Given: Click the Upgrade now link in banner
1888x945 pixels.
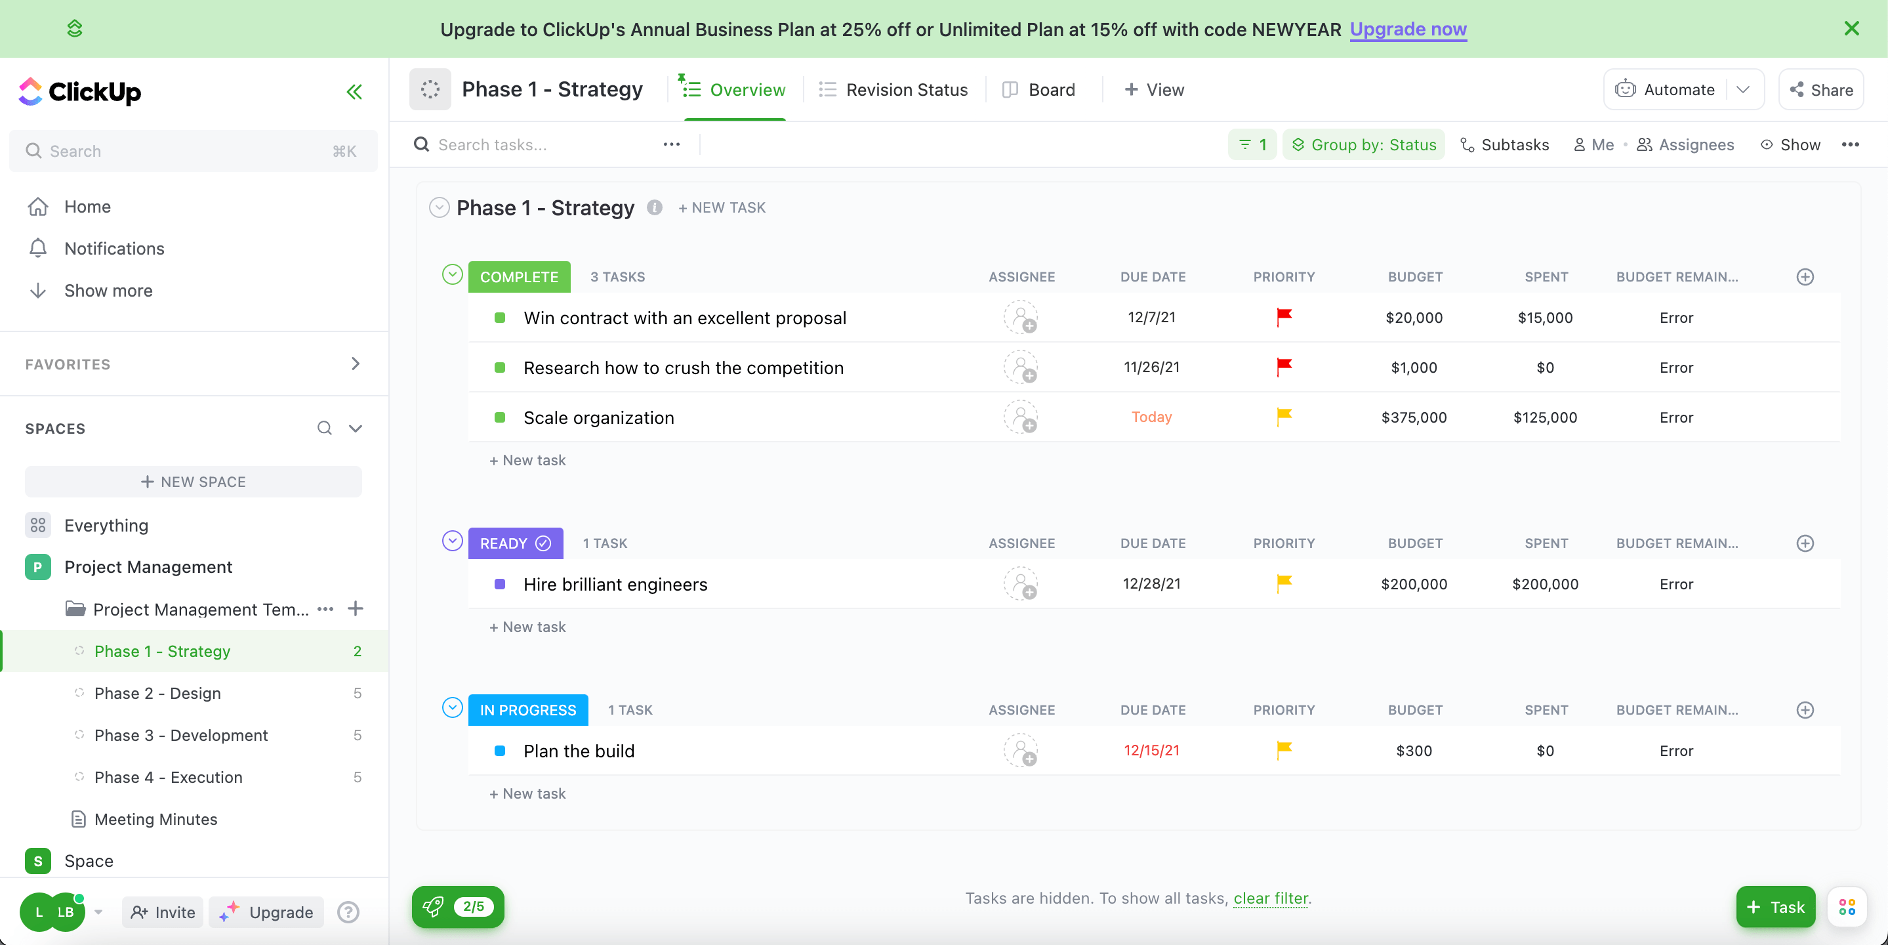Looking at the screenshot, I should [1408, 30].
